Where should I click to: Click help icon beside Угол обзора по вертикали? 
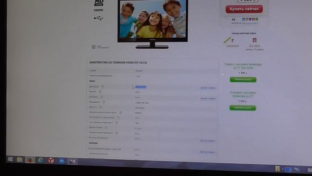tap(116, 123)
